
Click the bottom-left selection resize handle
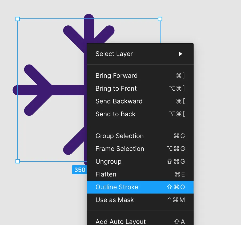click(18, 161)
